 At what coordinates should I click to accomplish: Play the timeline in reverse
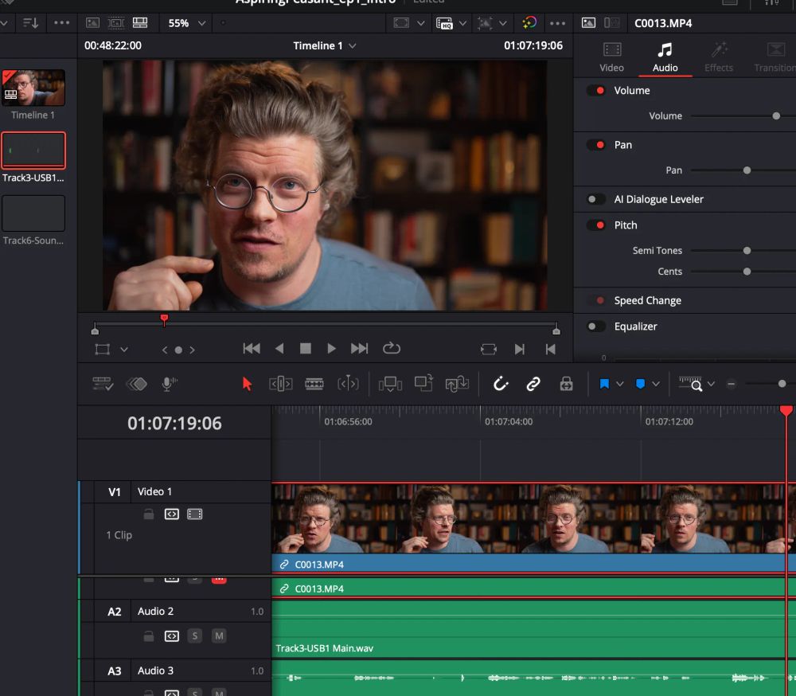click(x=279, y=349)
